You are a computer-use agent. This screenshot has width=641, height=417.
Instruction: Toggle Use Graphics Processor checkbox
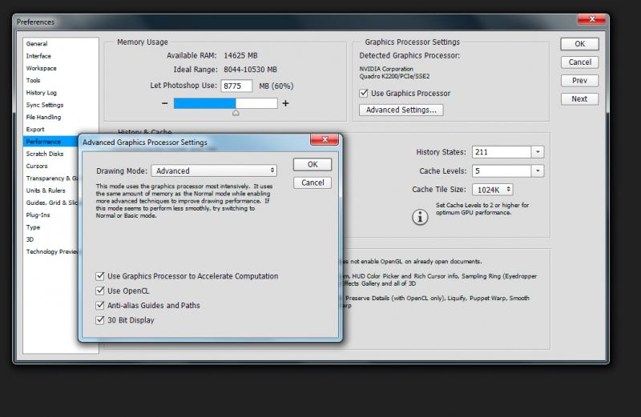[364, 93]
